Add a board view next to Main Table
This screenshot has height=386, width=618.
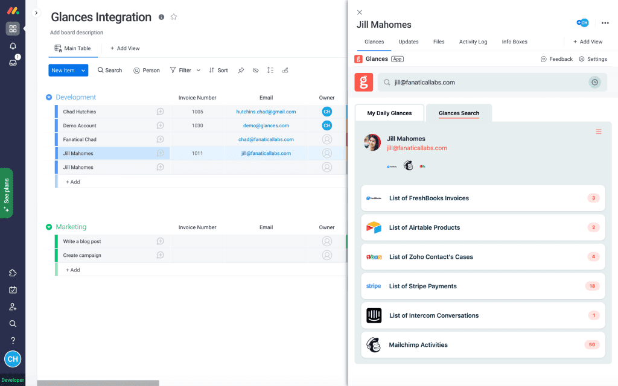pyautogui.click(x=124, y=48)
